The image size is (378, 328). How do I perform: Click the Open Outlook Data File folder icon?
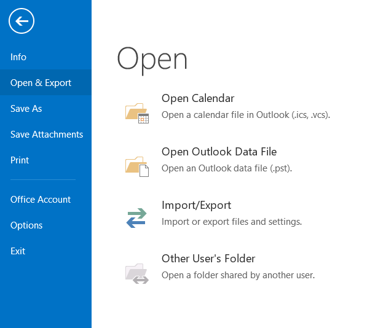pyautogui.click(x=137, y=166)
